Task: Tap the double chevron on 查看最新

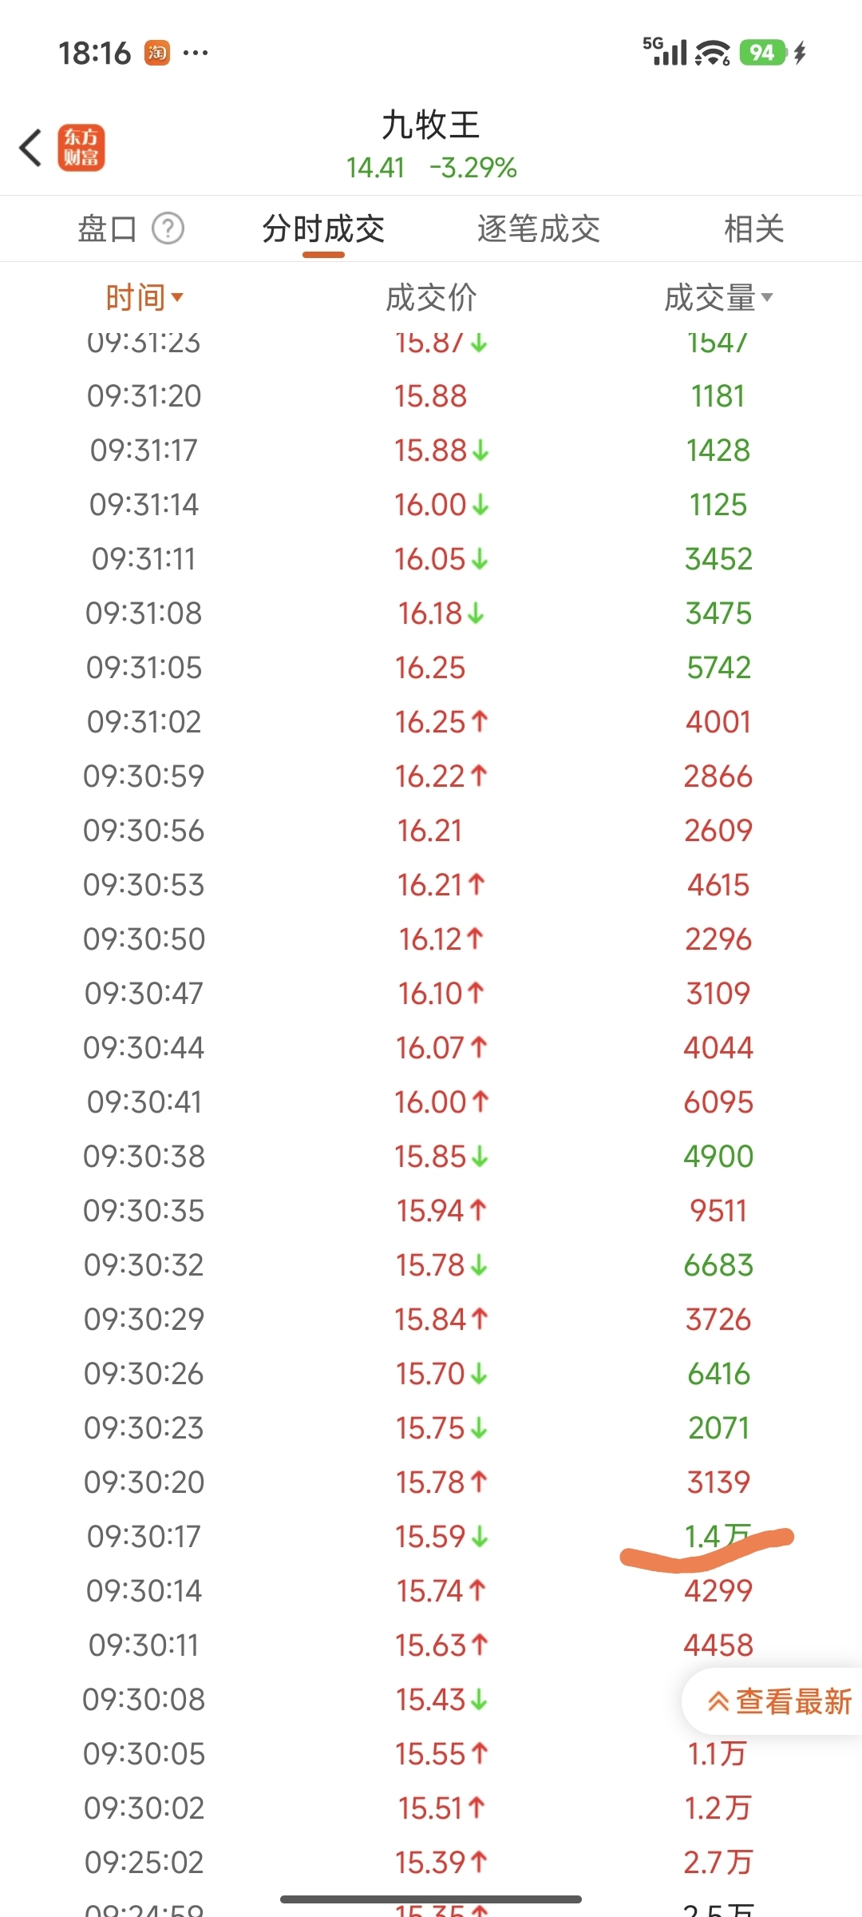Action: tap(718, 1701)
